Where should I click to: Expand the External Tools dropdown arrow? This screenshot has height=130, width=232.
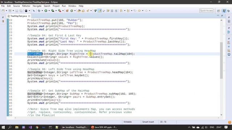click(x=63, y=11)
